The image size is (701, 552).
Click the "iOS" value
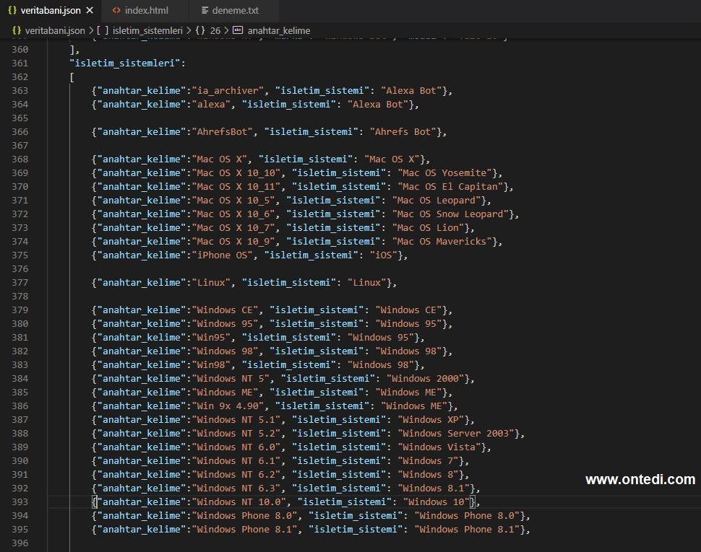384,255
